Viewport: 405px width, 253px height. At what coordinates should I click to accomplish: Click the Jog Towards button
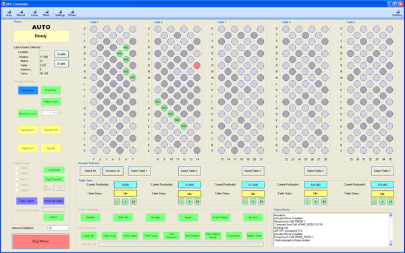[54, 179]
